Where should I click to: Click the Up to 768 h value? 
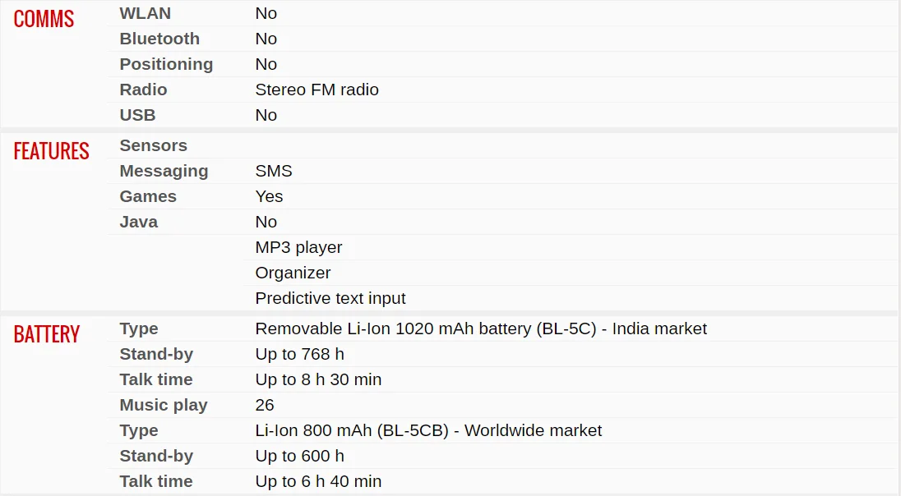pyautogui.click(x=300, y=354)
